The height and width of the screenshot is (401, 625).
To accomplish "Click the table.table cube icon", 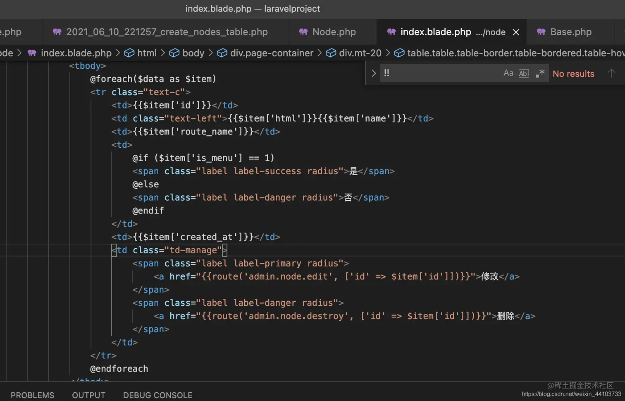I will coord(399,53).
